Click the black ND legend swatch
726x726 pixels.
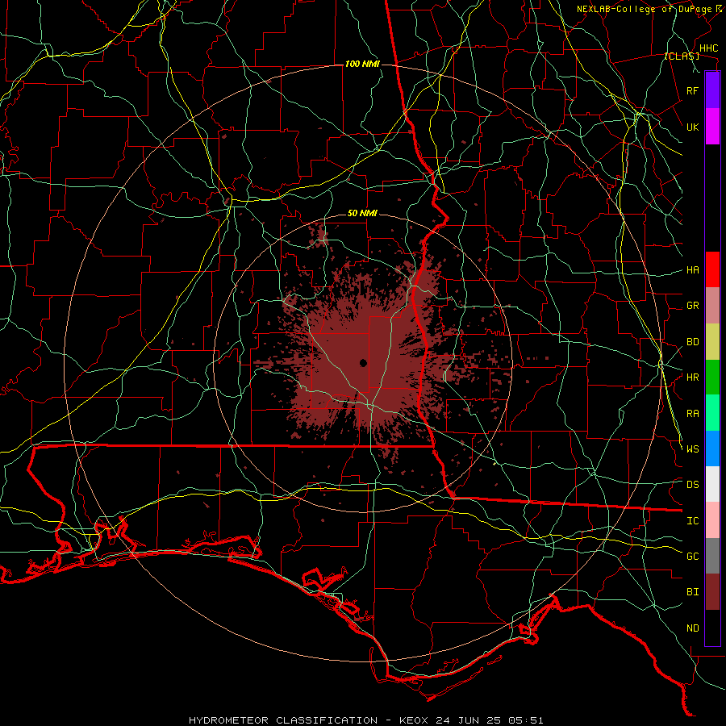coord(712,628)
